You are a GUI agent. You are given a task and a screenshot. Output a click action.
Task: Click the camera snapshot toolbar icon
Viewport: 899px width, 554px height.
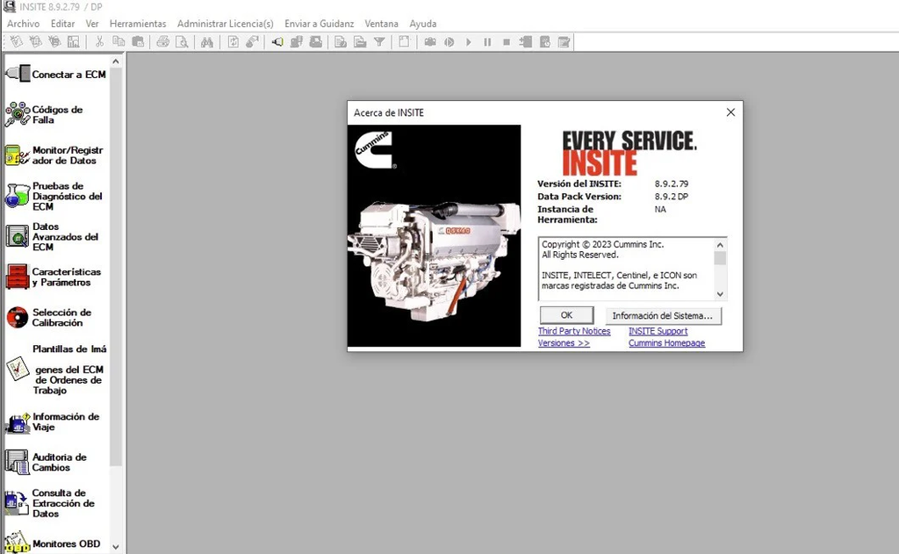click(430, 42)
